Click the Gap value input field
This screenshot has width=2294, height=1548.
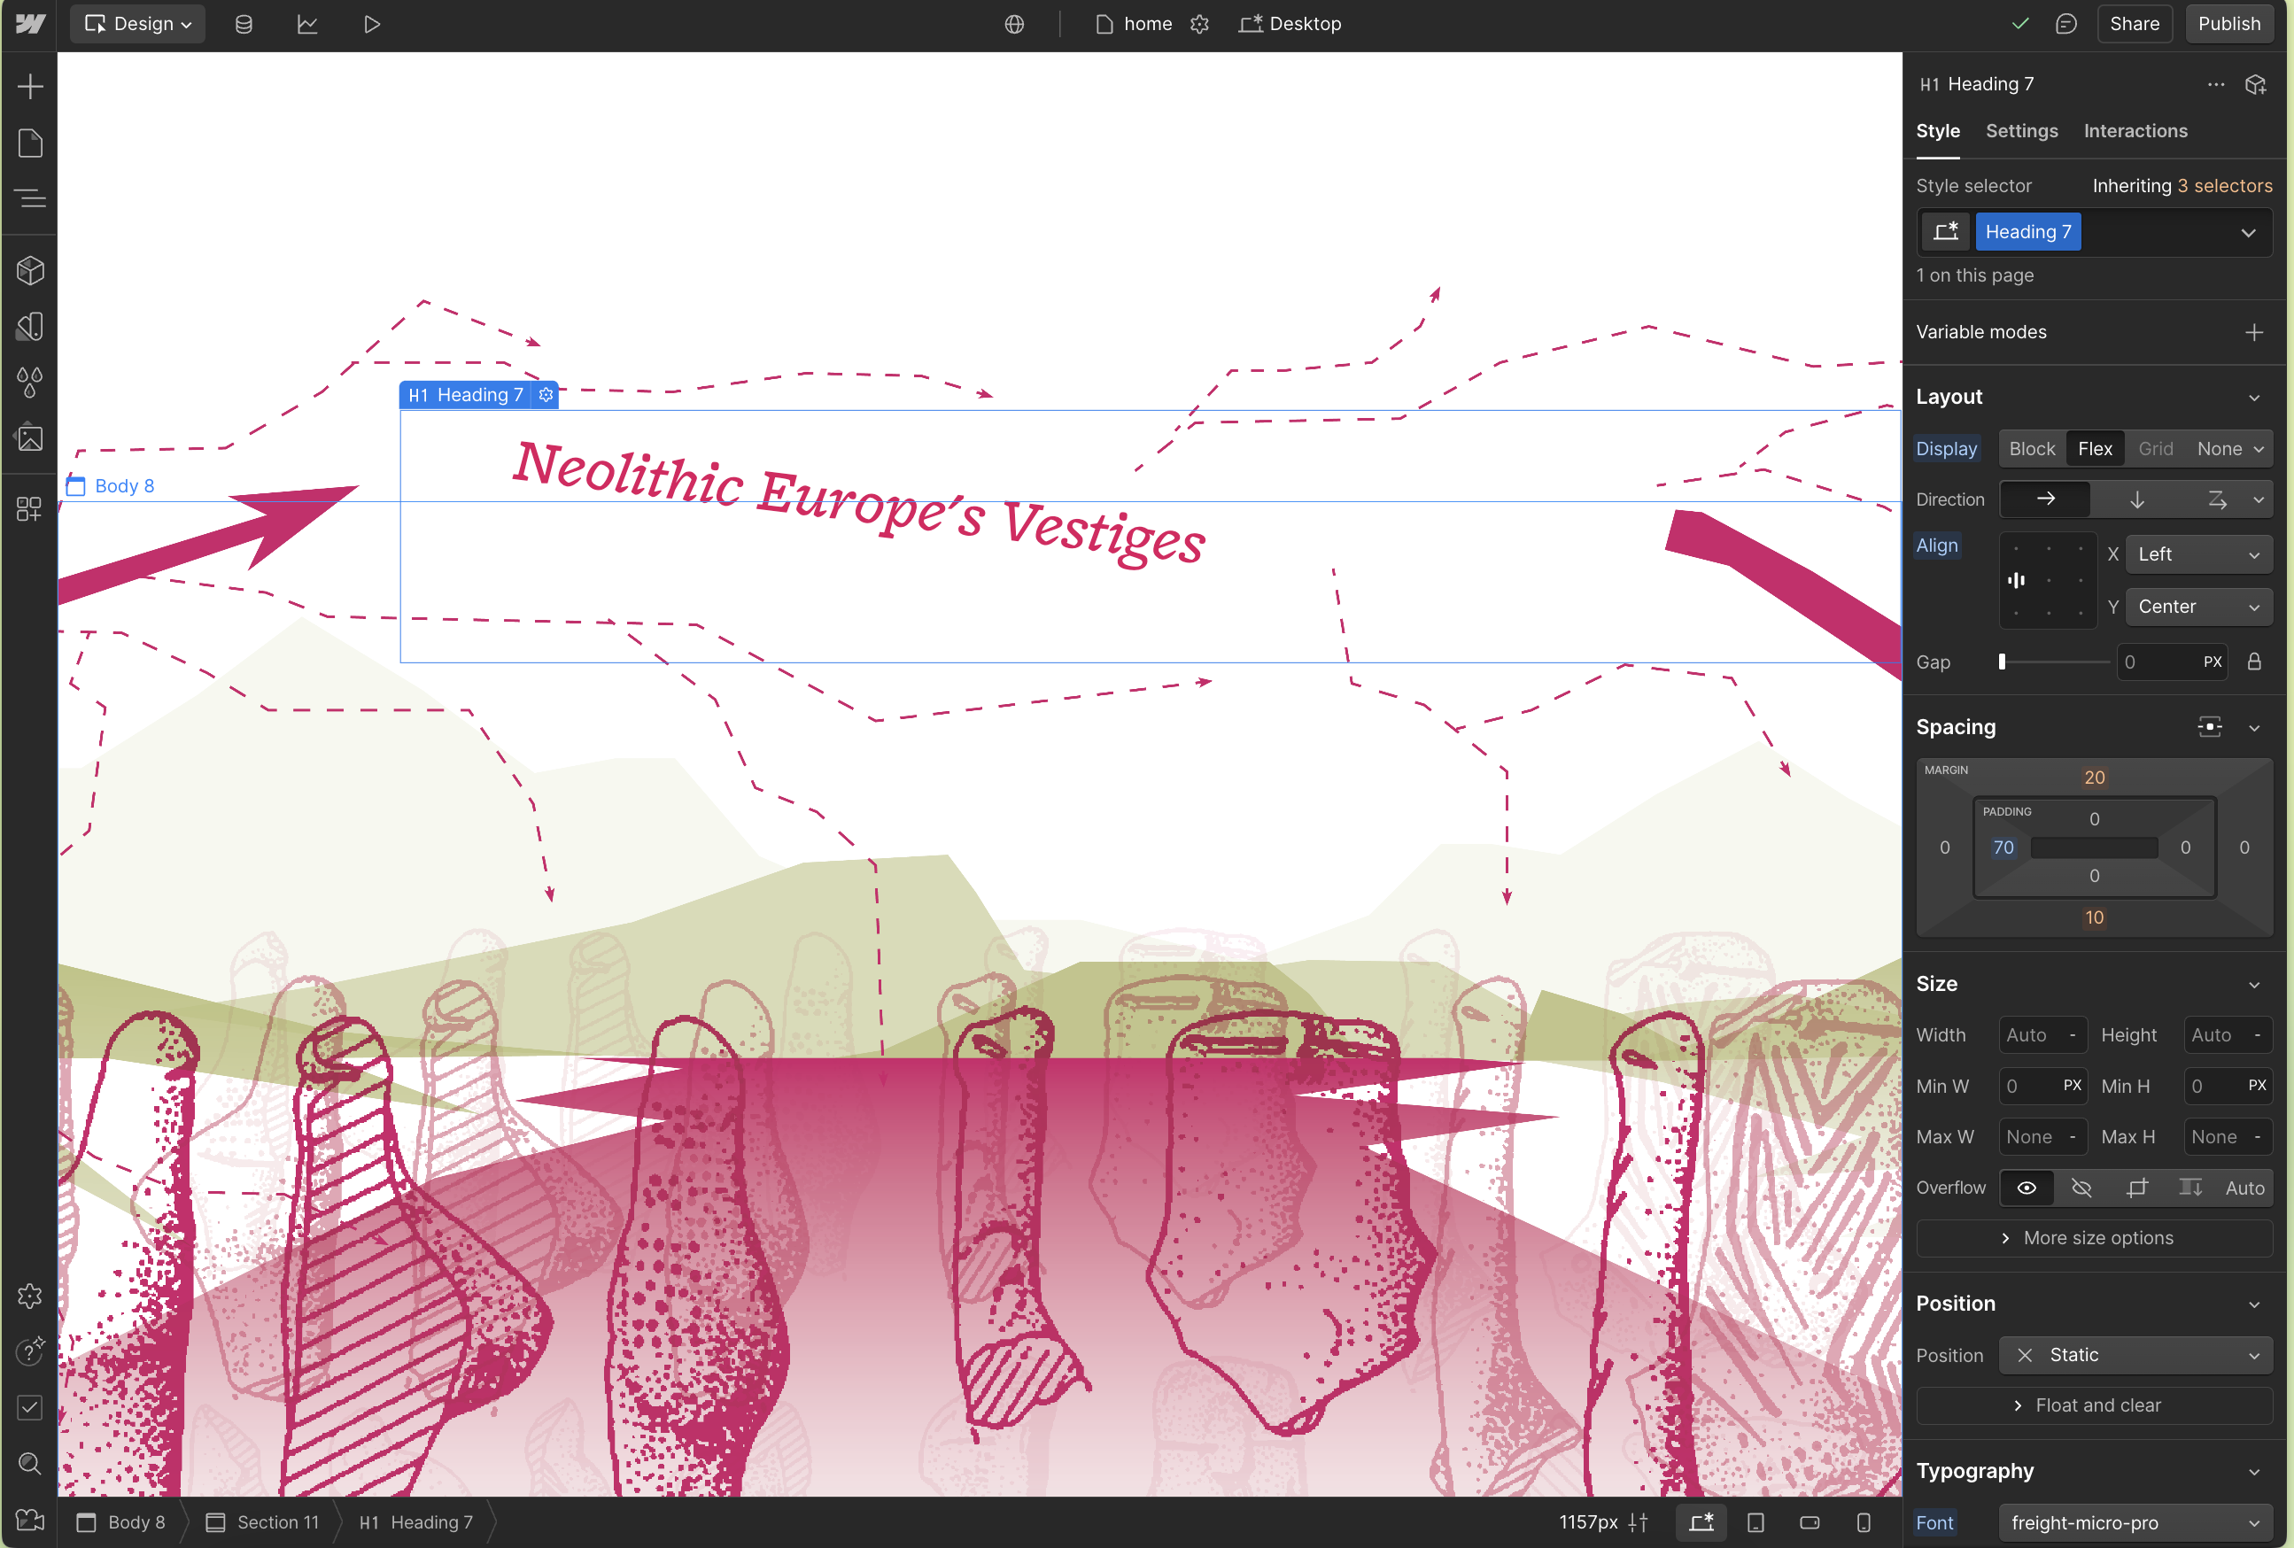click(x=2158, y=662)
